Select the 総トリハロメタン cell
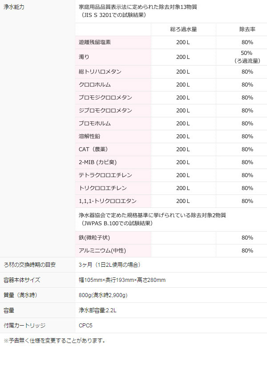Viewport: 267px width, 368px height. click(100, 72)
